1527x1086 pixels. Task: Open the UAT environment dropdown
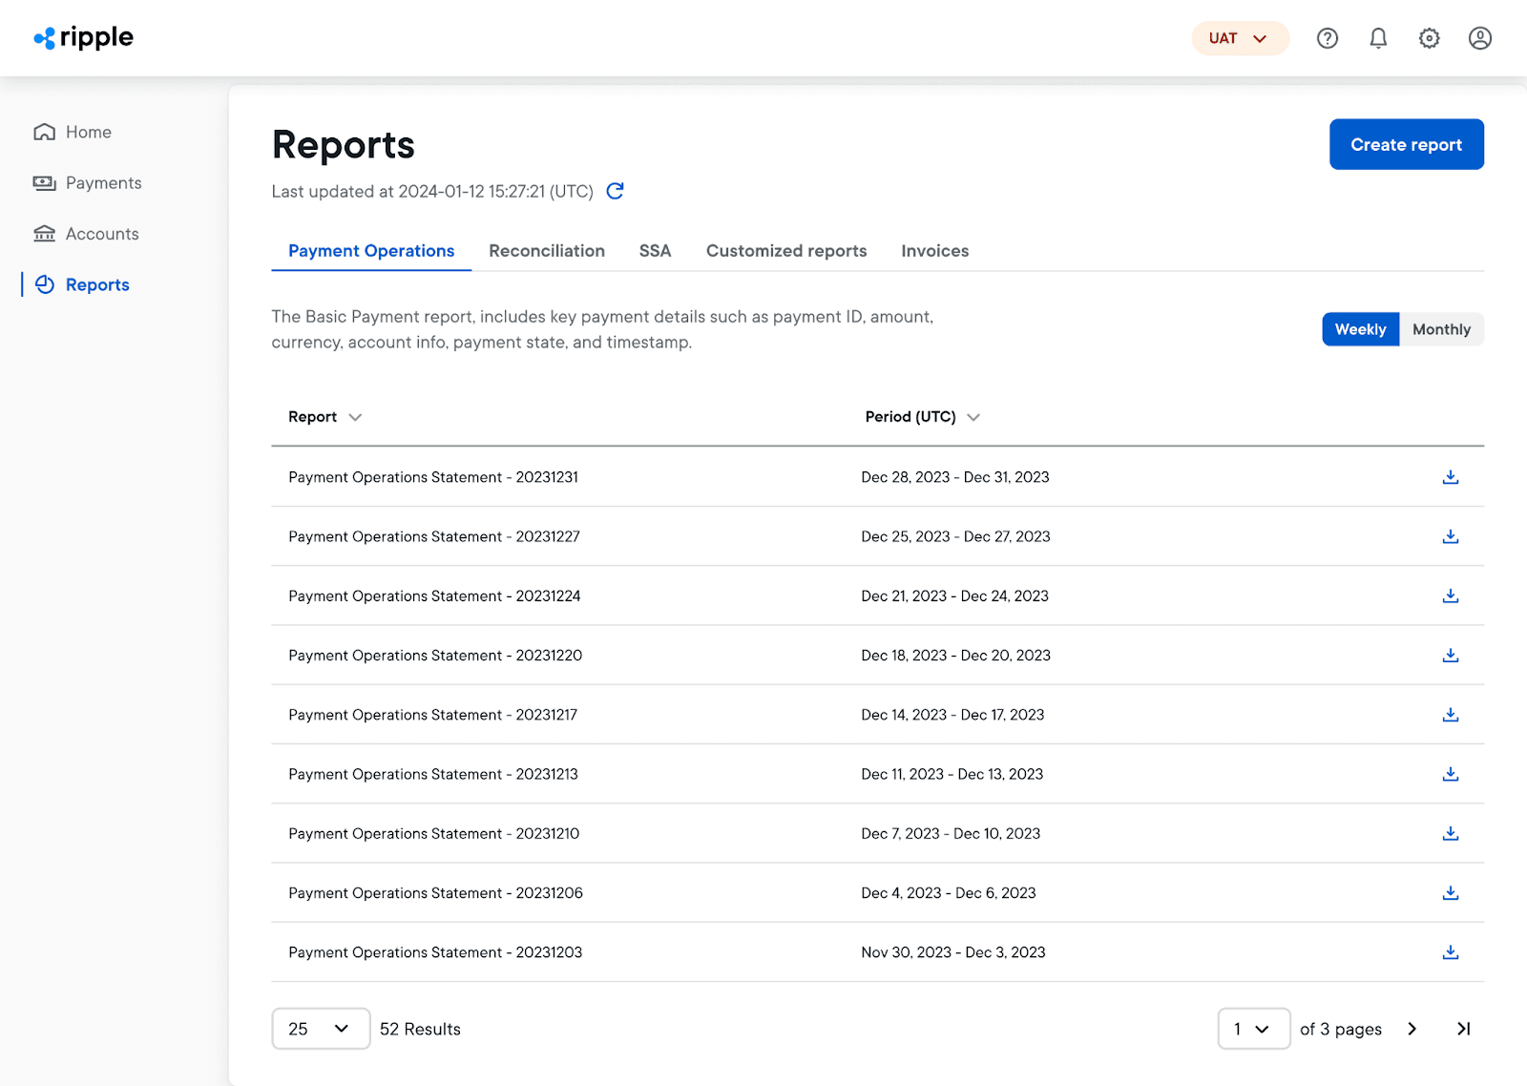pyautogui.click(x=1240, y=37)
